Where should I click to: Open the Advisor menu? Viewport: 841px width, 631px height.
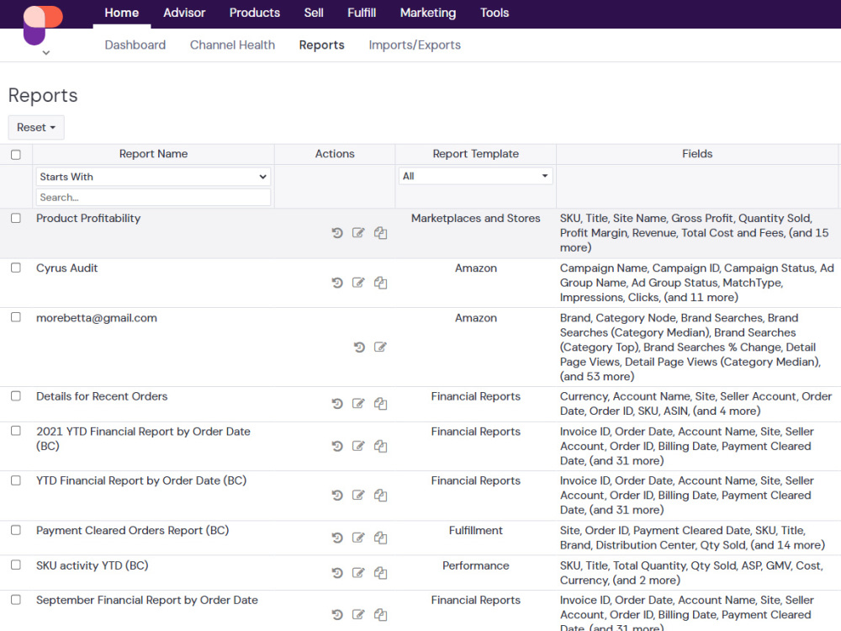tap(184, 13)
